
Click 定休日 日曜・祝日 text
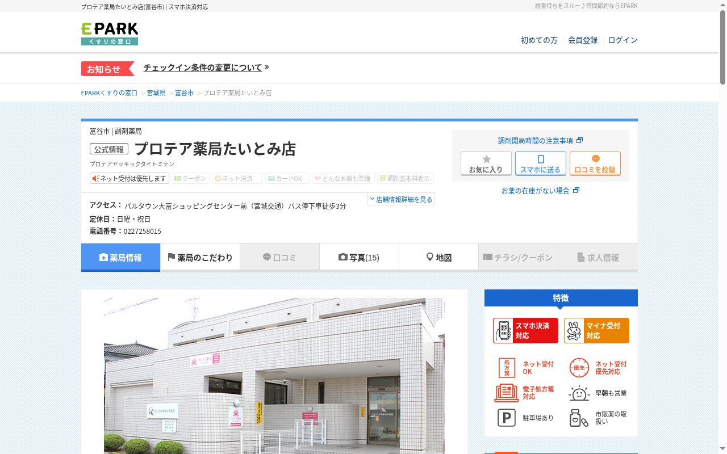pyautogui.click(x=120, y=219)
